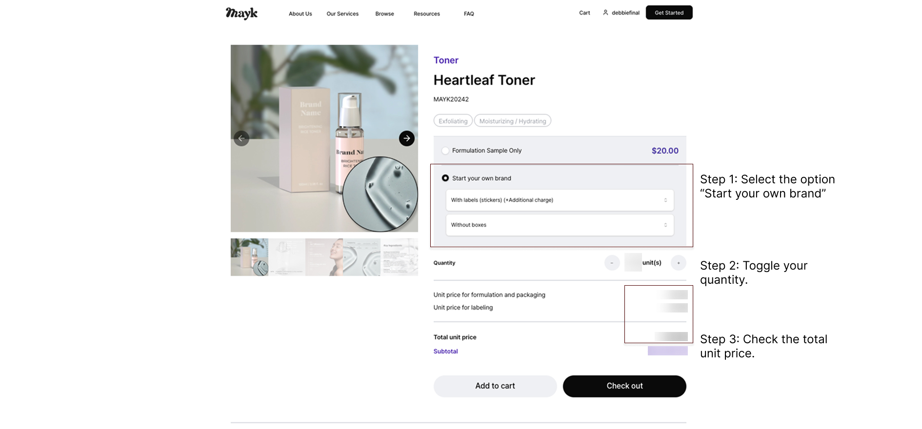Click the Check out button
The width and height of the screenshot is (922, 429).
(x=624, y=386)
